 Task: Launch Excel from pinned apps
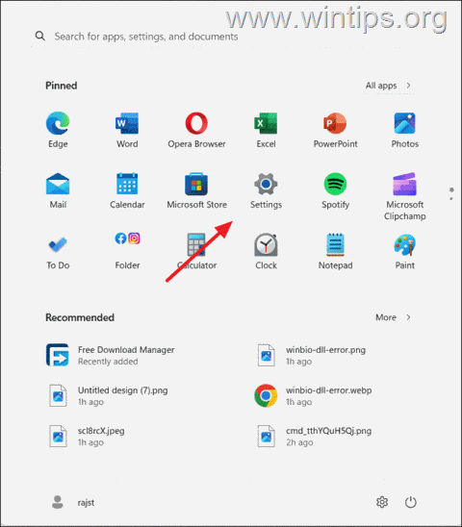[x=266, y=130]
